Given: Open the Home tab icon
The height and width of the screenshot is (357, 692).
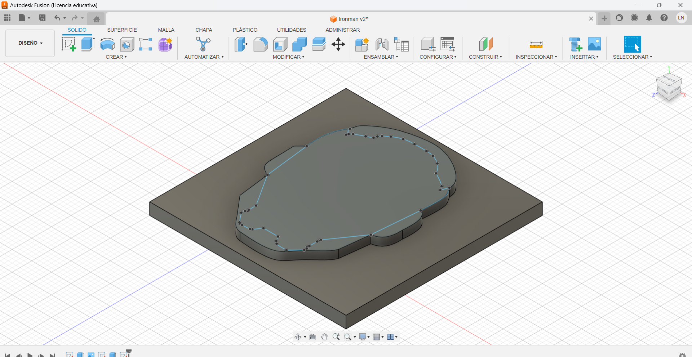Looking at the screenshot, I should (96, 19).
